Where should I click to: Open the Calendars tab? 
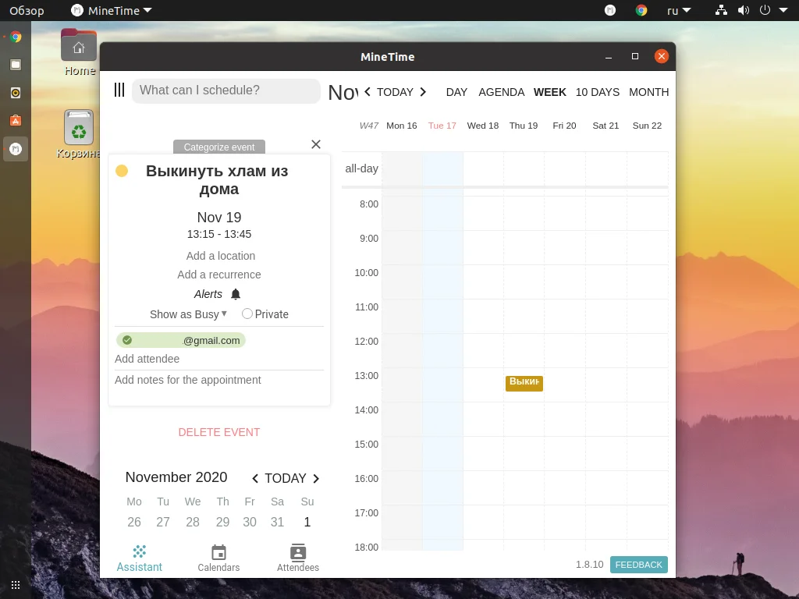click(218, 558)
